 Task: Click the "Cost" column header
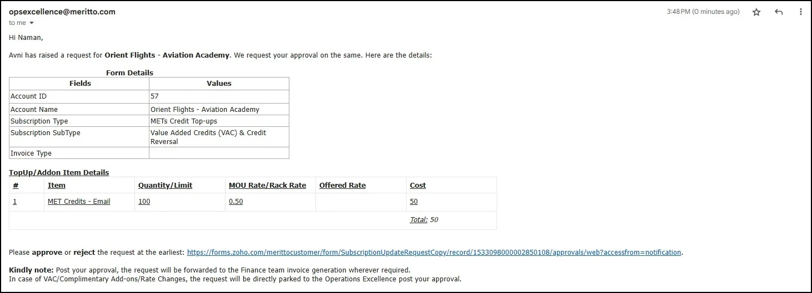418,186
